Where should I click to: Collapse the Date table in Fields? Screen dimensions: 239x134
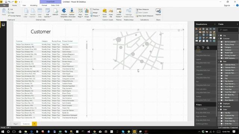[x=219, y=61]
